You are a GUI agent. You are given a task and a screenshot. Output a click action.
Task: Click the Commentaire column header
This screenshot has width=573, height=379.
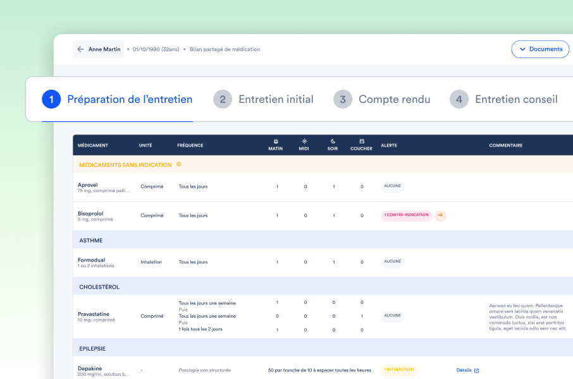tap(506, 145)
